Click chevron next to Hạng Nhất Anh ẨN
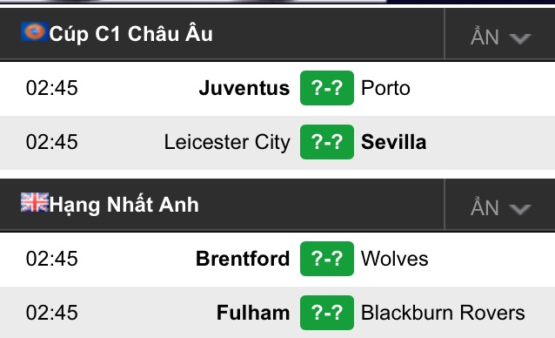The height and width of the screenshot is (338, 555). 520,209
